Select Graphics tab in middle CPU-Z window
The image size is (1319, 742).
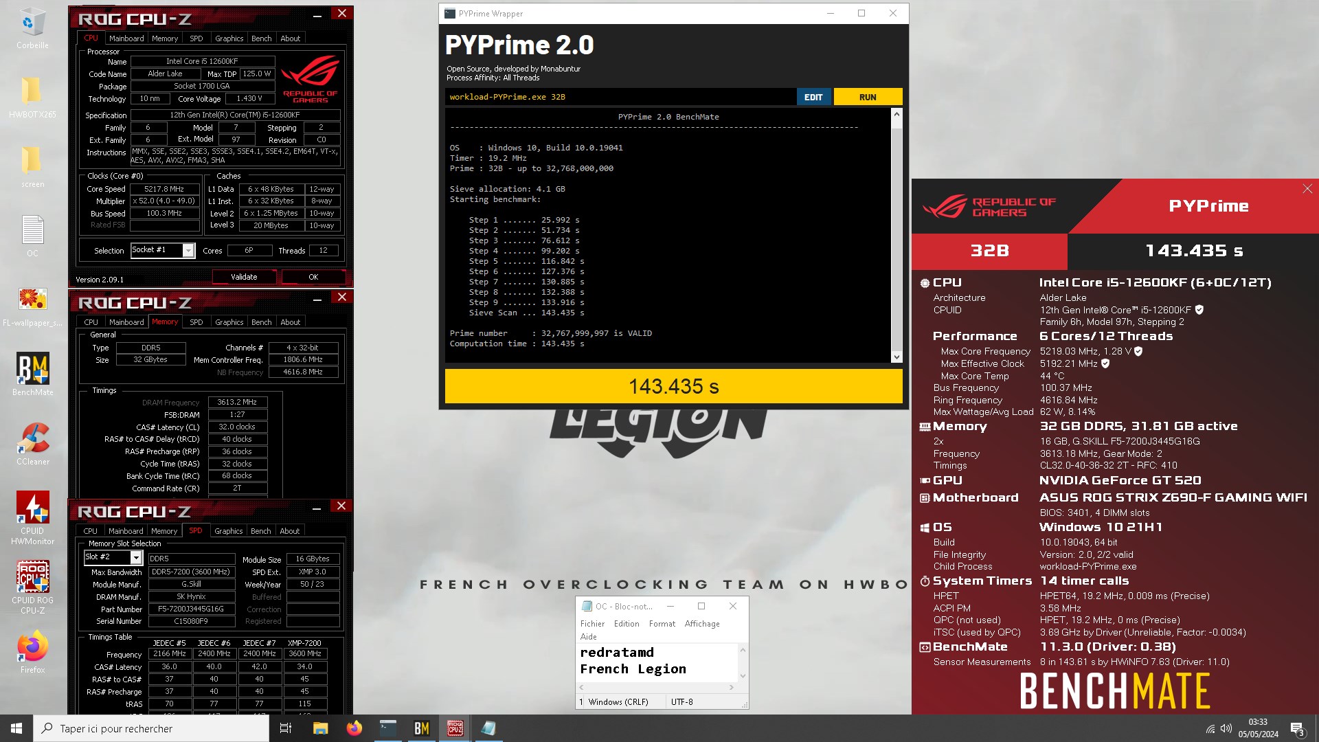229,322
